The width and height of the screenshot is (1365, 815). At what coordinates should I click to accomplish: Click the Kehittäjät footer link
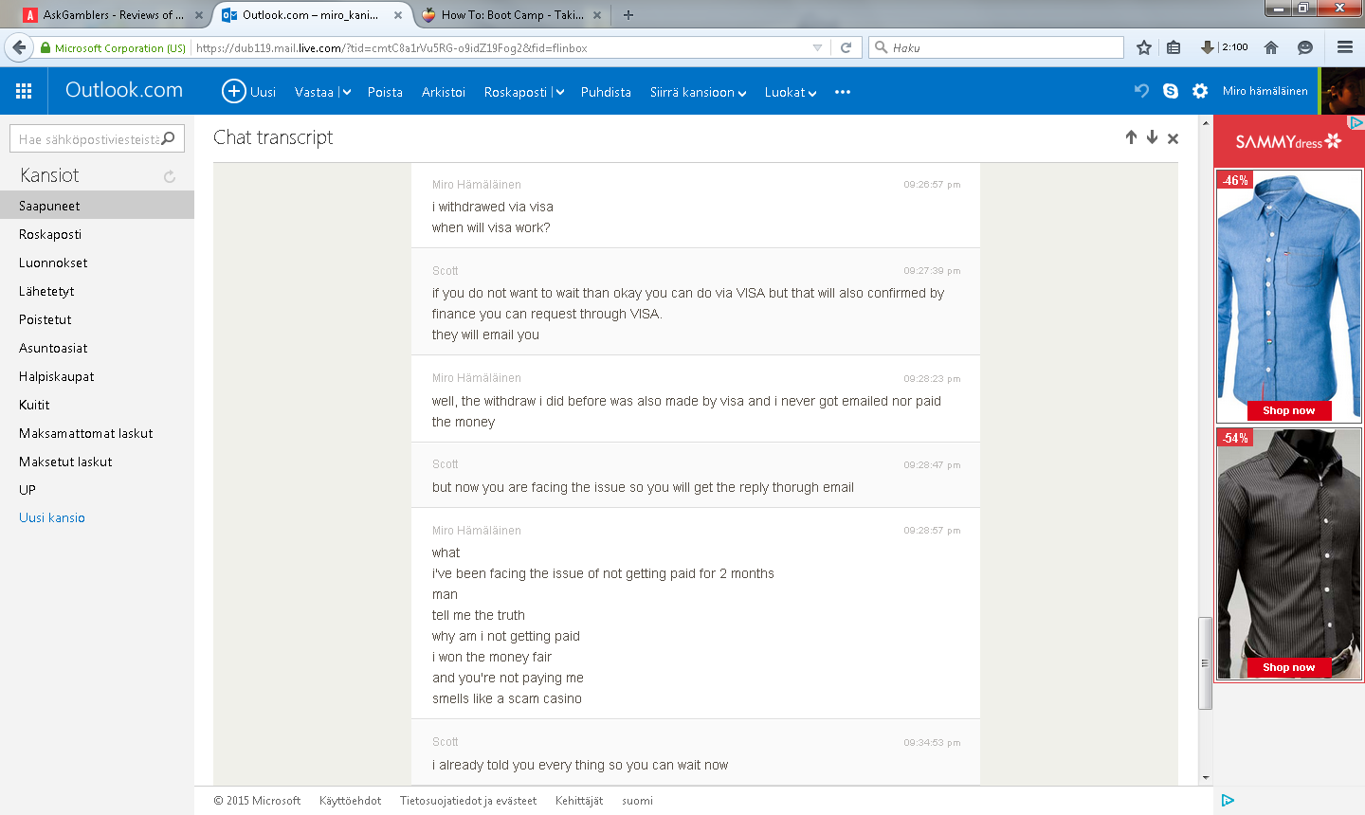(x=579, y=801)
